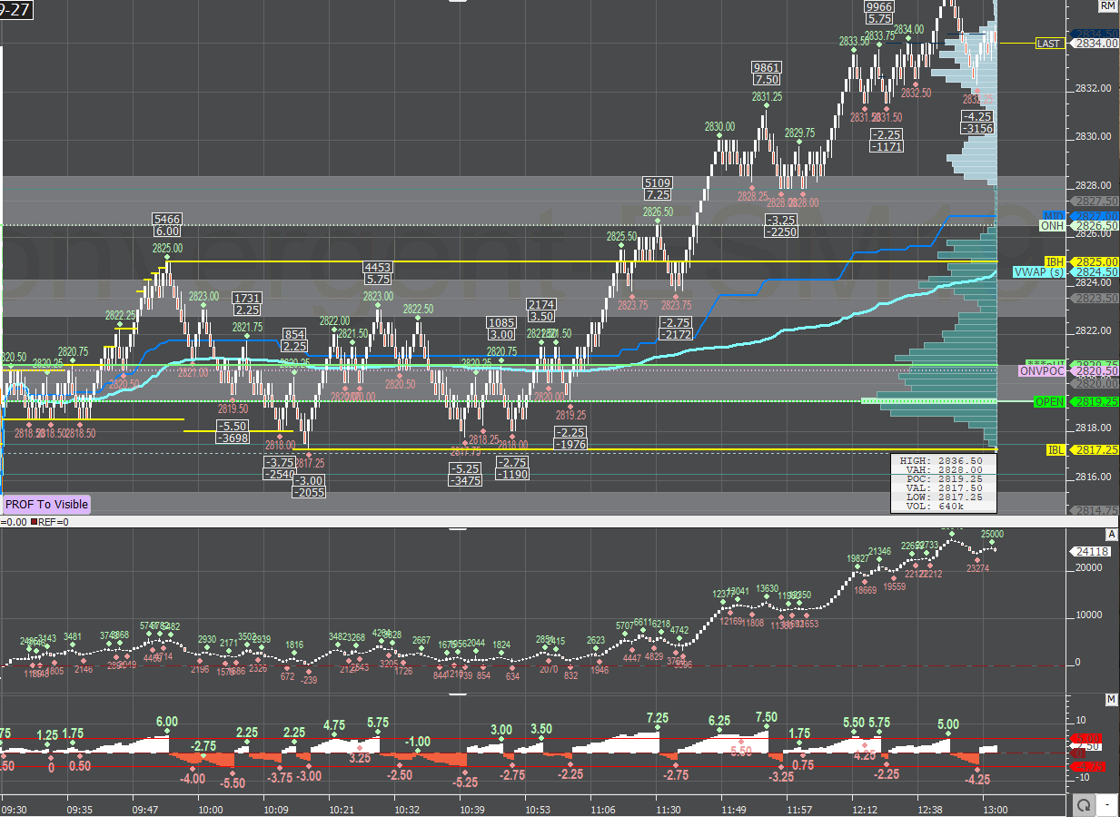Click the 2820.50 price tag on the scale

point(1095,371)
